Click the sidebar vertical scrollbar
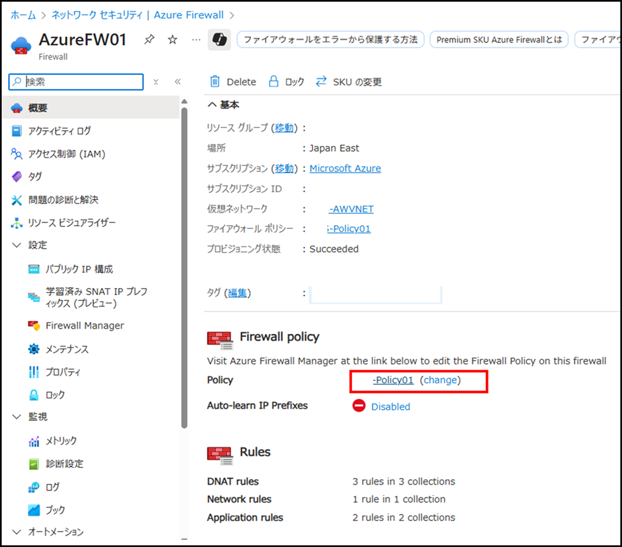The image size is (622, 547). click(184, 268)
